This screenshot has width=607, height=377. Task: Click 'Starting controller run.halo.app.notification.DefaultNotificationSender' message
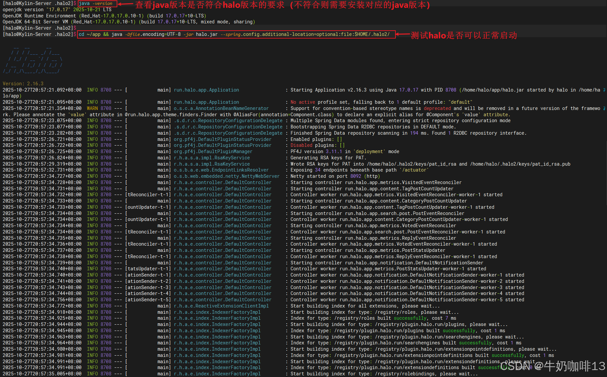coord(387,263)
